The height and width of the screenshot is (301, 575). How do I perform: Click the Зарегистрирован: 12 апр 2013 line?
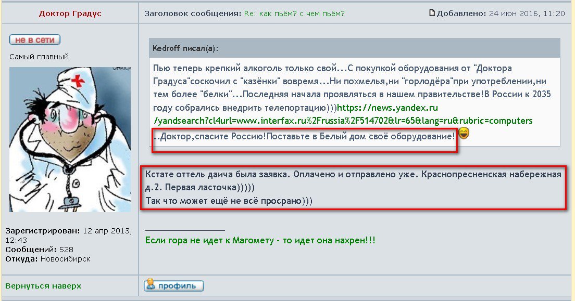(x=69, y=235)
